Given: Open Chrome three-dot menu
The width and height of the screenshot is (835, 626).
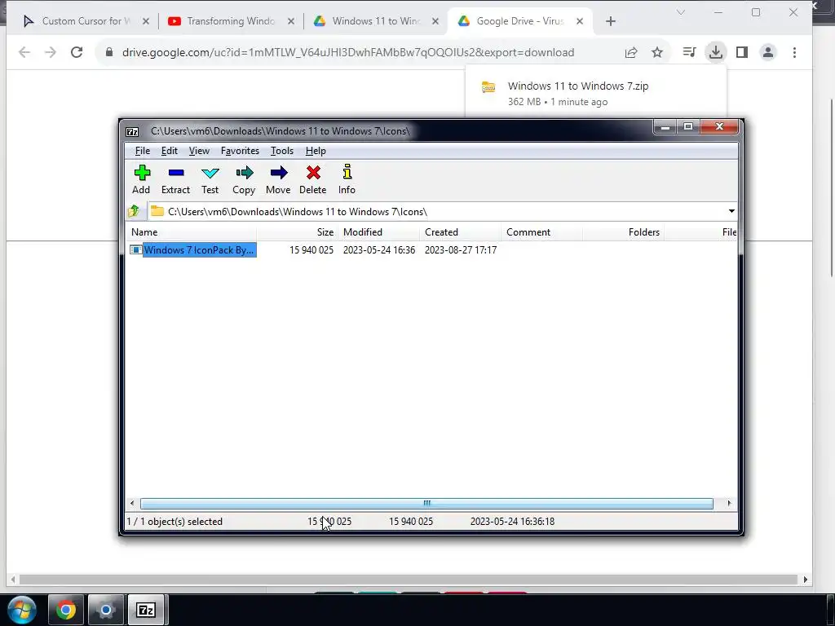Looking at the screenshot, I should 794,52.
